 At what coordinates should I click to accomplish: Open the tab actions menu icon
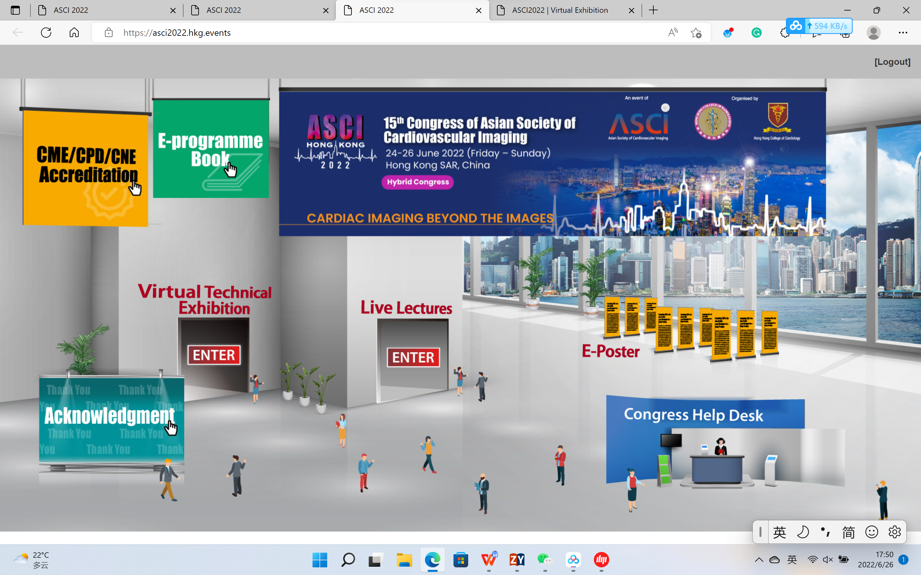15,10
